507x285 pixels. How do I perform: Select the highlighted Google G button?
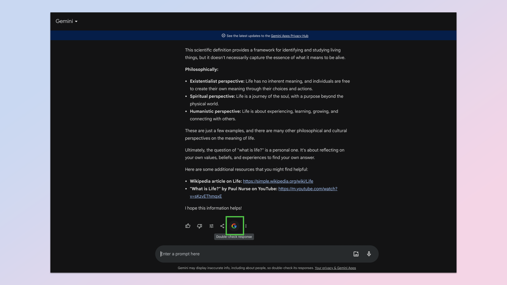[x=234, y=226]
